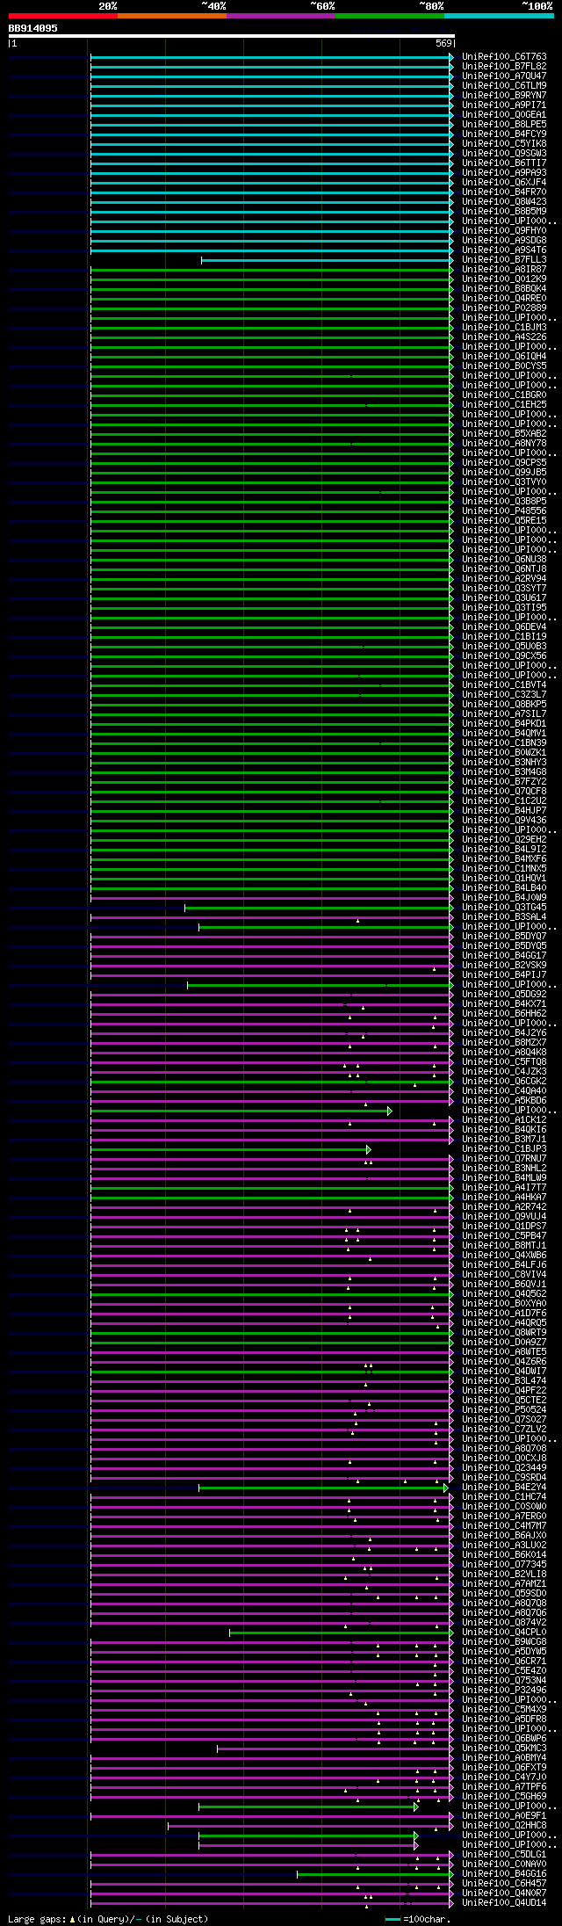Select hit UniRef100_B2VSK9
Viewport: 562px width, 1926px height.
tap(504, 966)
